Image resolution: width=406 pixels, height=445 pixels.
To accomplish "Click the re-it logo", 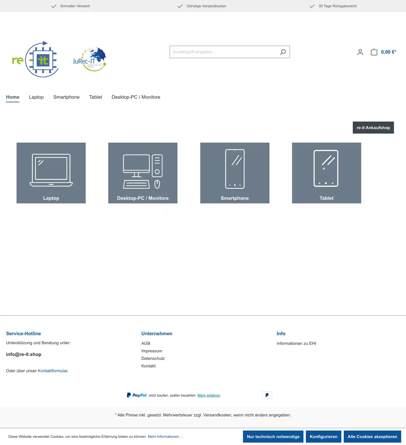I will [35, 60].
